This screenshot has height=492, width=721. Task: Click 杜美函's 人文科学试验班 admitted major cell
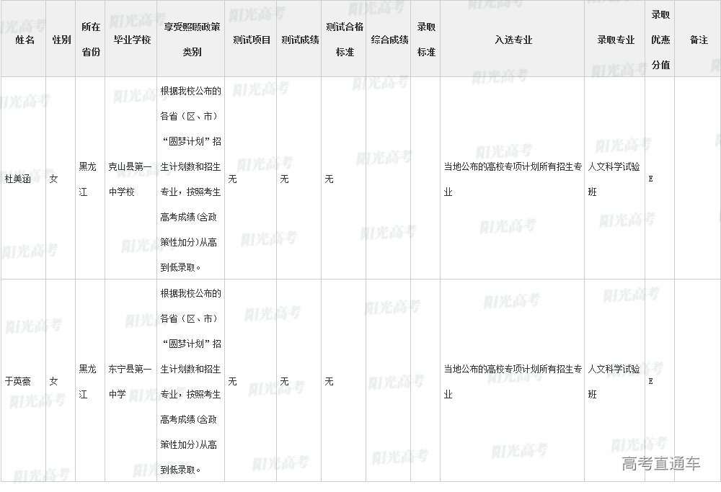coord(614,179)
